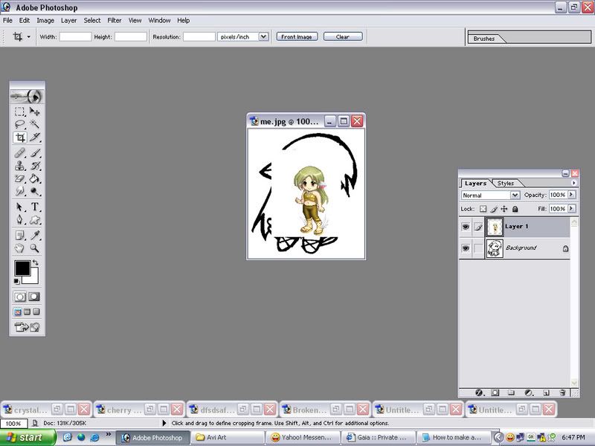Open the File menu
Image resolution: width=595 pixels, height=446 pixels.
coord(7,21)
